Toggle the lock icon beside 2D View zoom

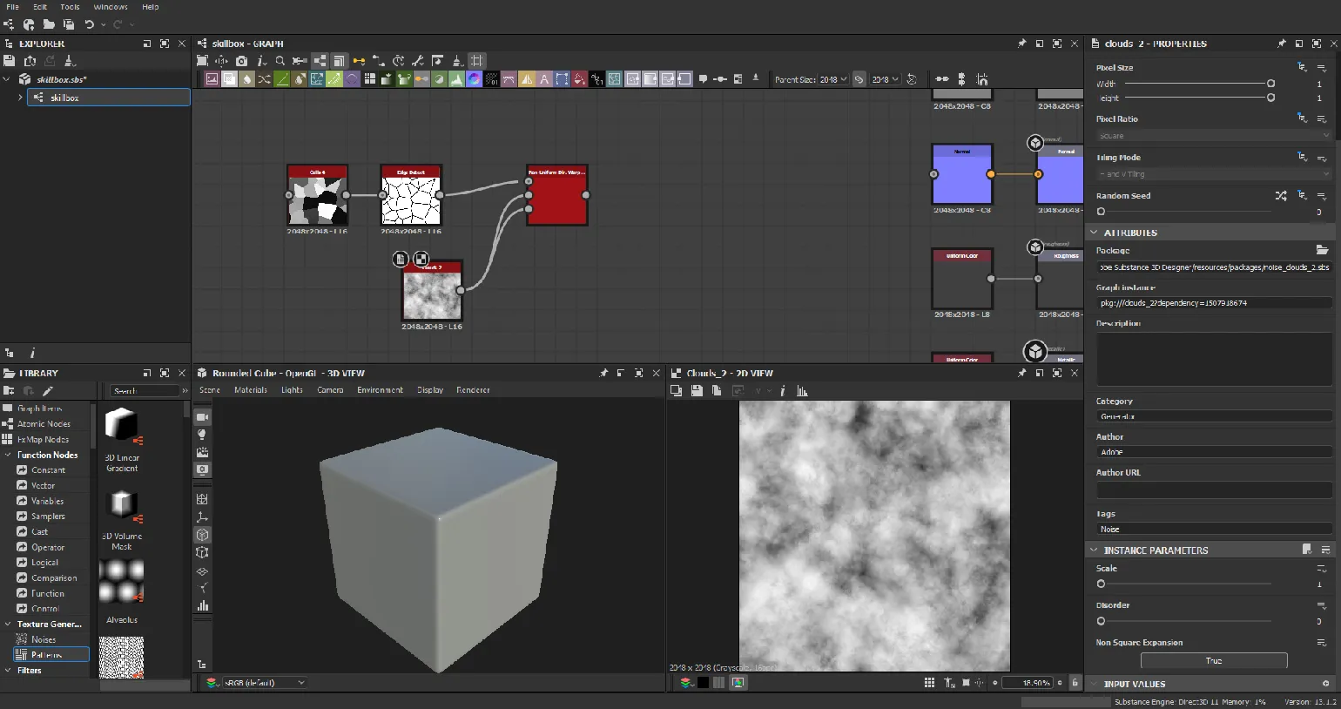tap(1075, 683)
